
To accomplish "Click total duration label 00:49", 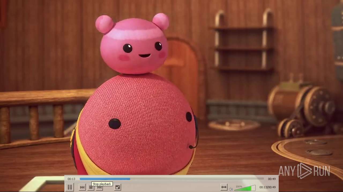I will pos(272,179).
